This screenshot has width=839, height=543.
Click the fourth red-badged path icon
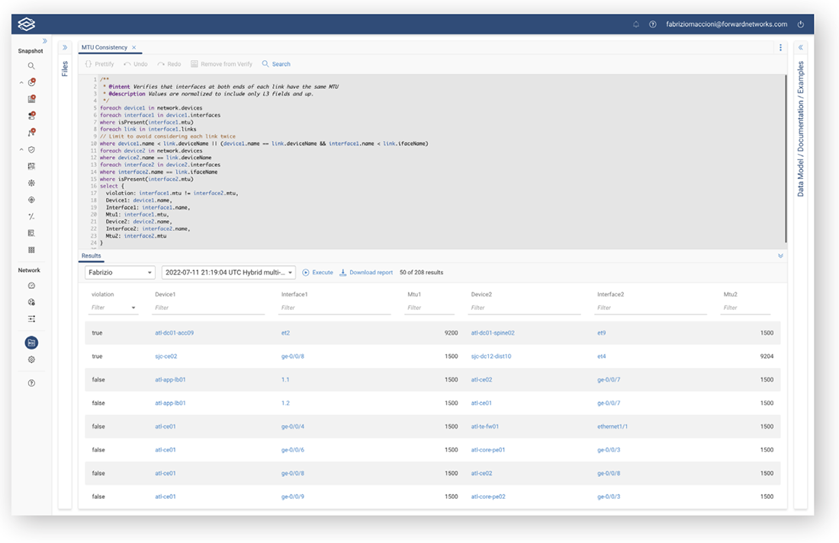31,132
